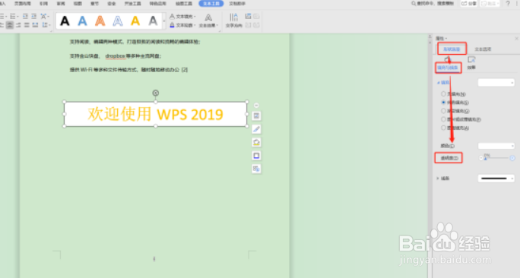
Task: Click the 透明度 transparency slider track
Action: (496, 159)
